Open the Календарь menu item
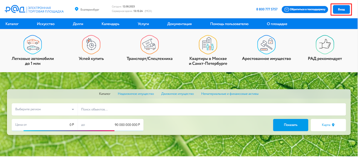This screenshot has width=358, height=157. [x=110, y=24]
